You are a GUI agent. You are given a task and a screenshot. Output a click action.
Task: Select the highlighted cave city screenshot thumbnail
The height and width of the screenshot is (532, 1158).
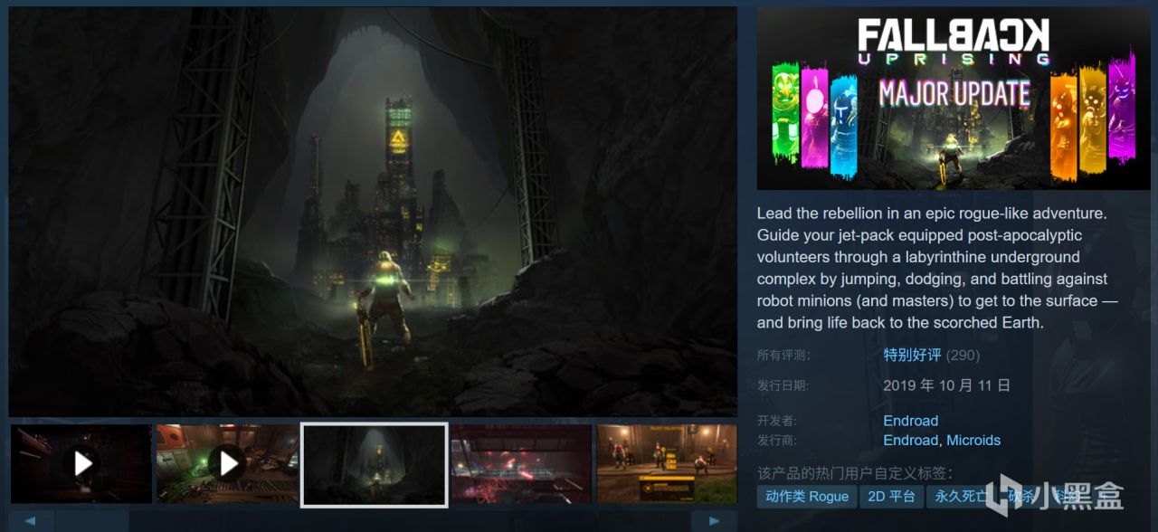point(374,464)
